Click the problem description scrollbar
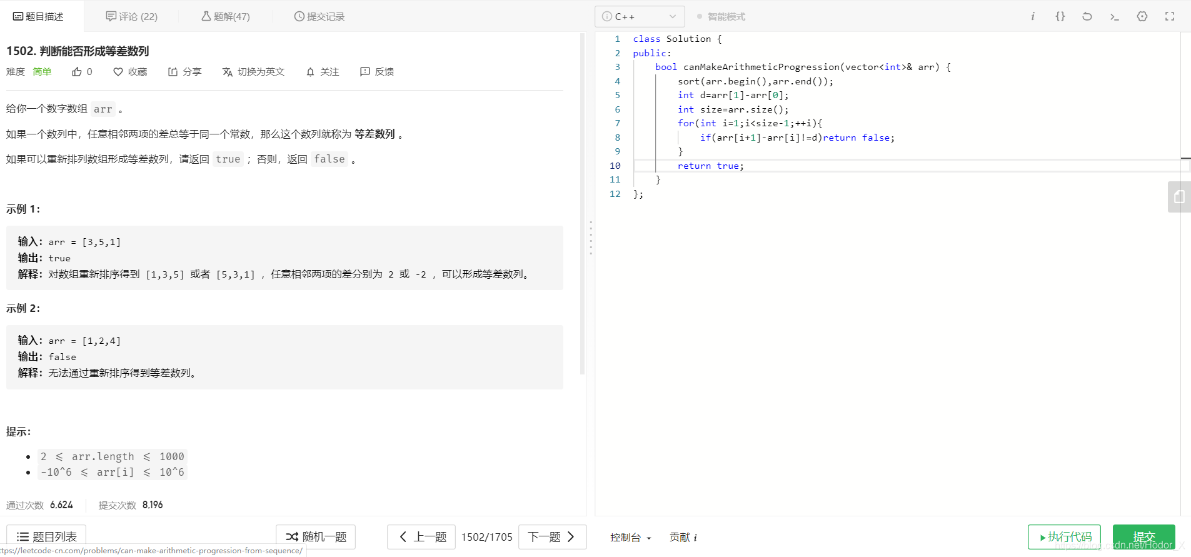This screenshot has width=1191, height=557. click(582, 203)
